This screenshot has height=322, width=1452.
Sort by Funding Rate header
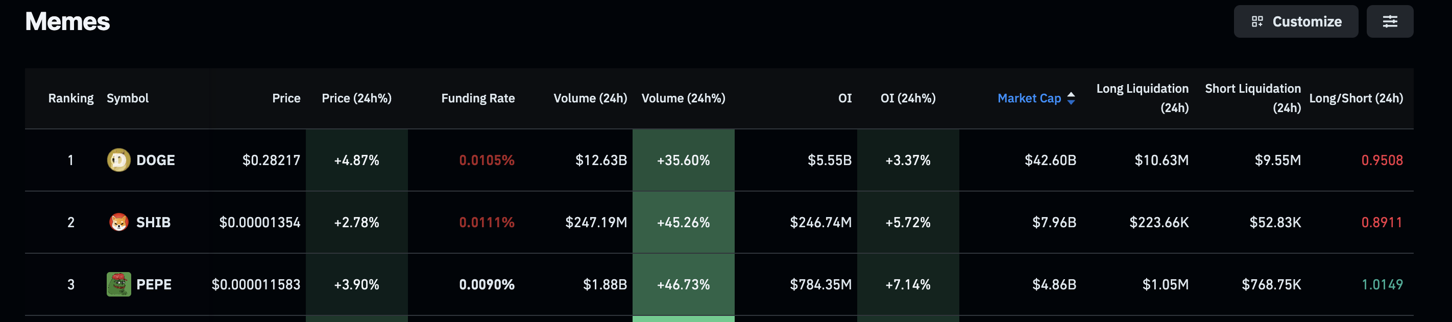pos(477,98)
